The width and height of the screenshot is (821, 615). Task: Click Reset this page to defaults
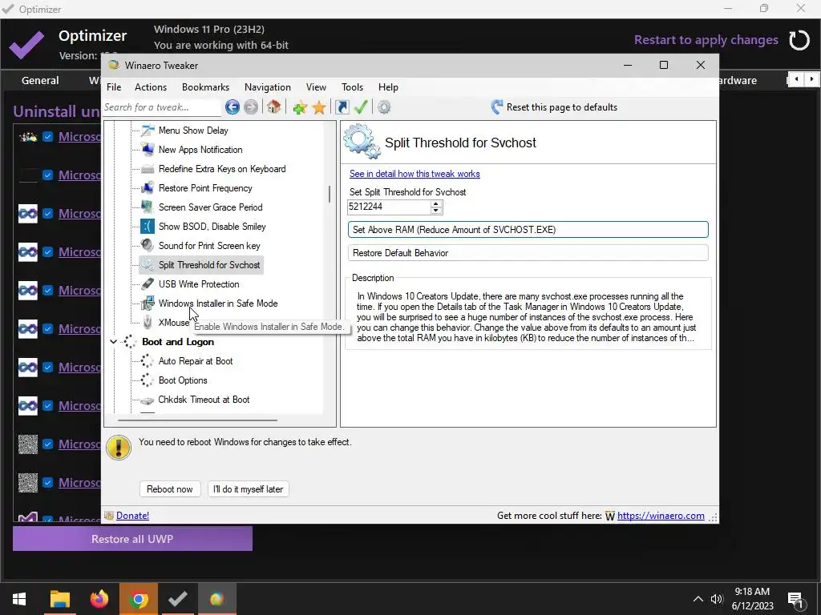coord(554,107)
